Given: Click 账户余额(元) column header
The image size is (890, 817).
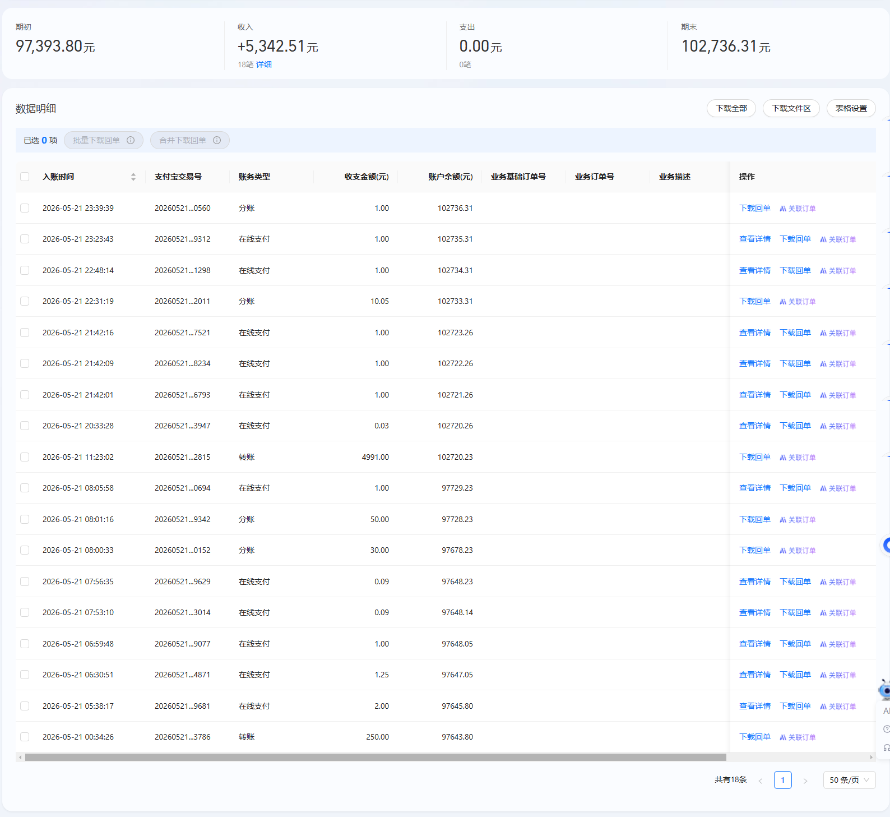Looking at the screenshot, I should 451,177.
